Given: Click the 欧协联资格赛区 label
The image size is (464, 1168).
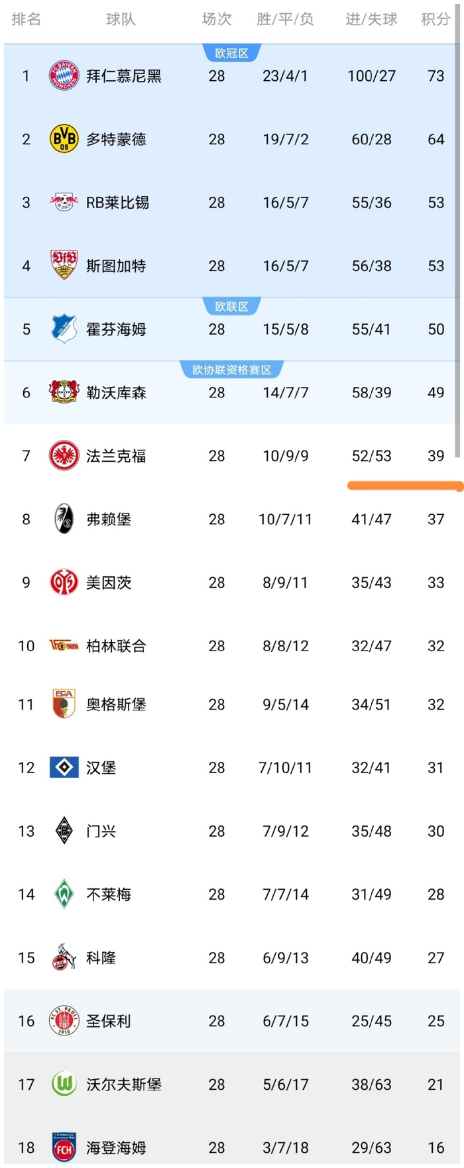Looking at the screenshot, I should [232, 369].
